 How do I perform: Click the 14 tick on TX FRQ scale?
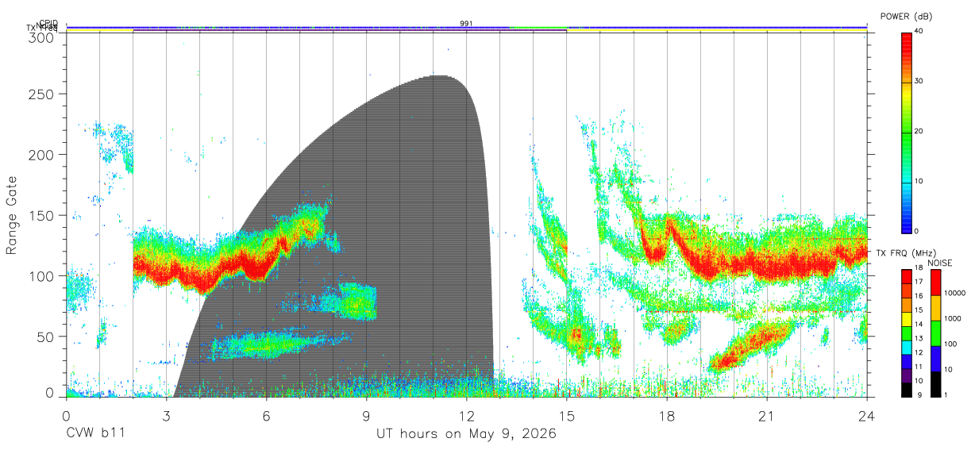point(919,325)
